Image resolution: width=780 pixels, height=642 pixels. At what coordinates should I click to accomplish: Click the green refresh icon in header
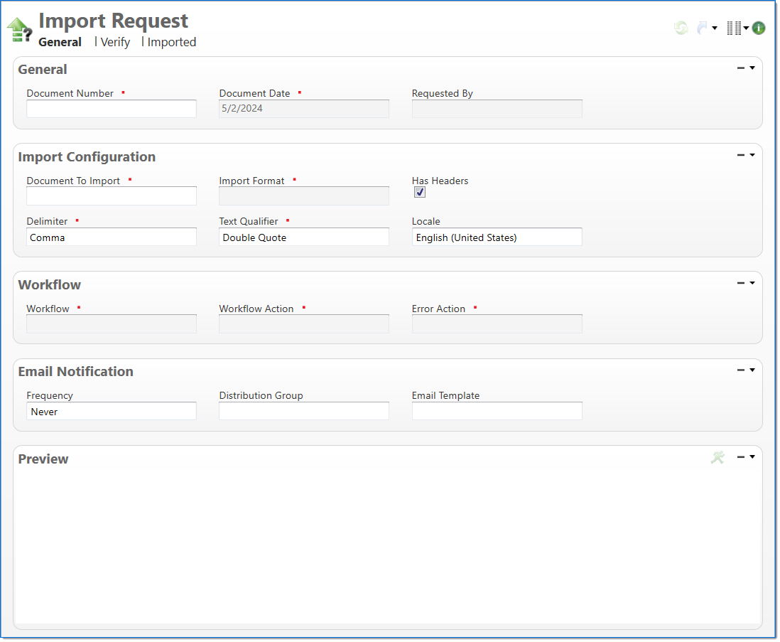pos(681,28)
